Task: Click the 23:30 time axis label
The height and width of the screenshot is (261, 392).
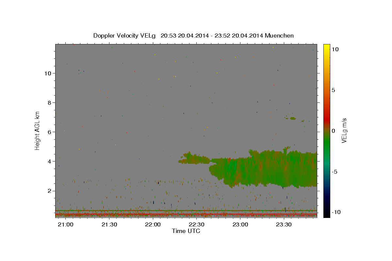Action: [284, 225]
